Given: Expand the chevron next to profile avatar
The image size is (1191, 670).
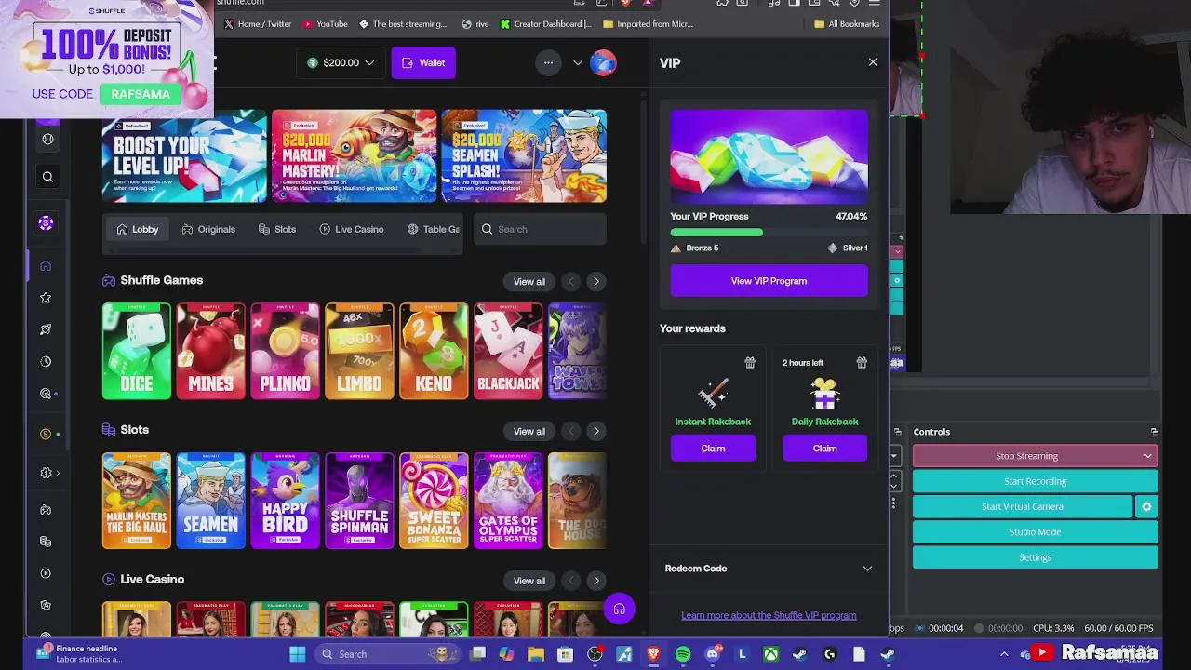Looking at the screenshot, I should (x=577, y=62).
